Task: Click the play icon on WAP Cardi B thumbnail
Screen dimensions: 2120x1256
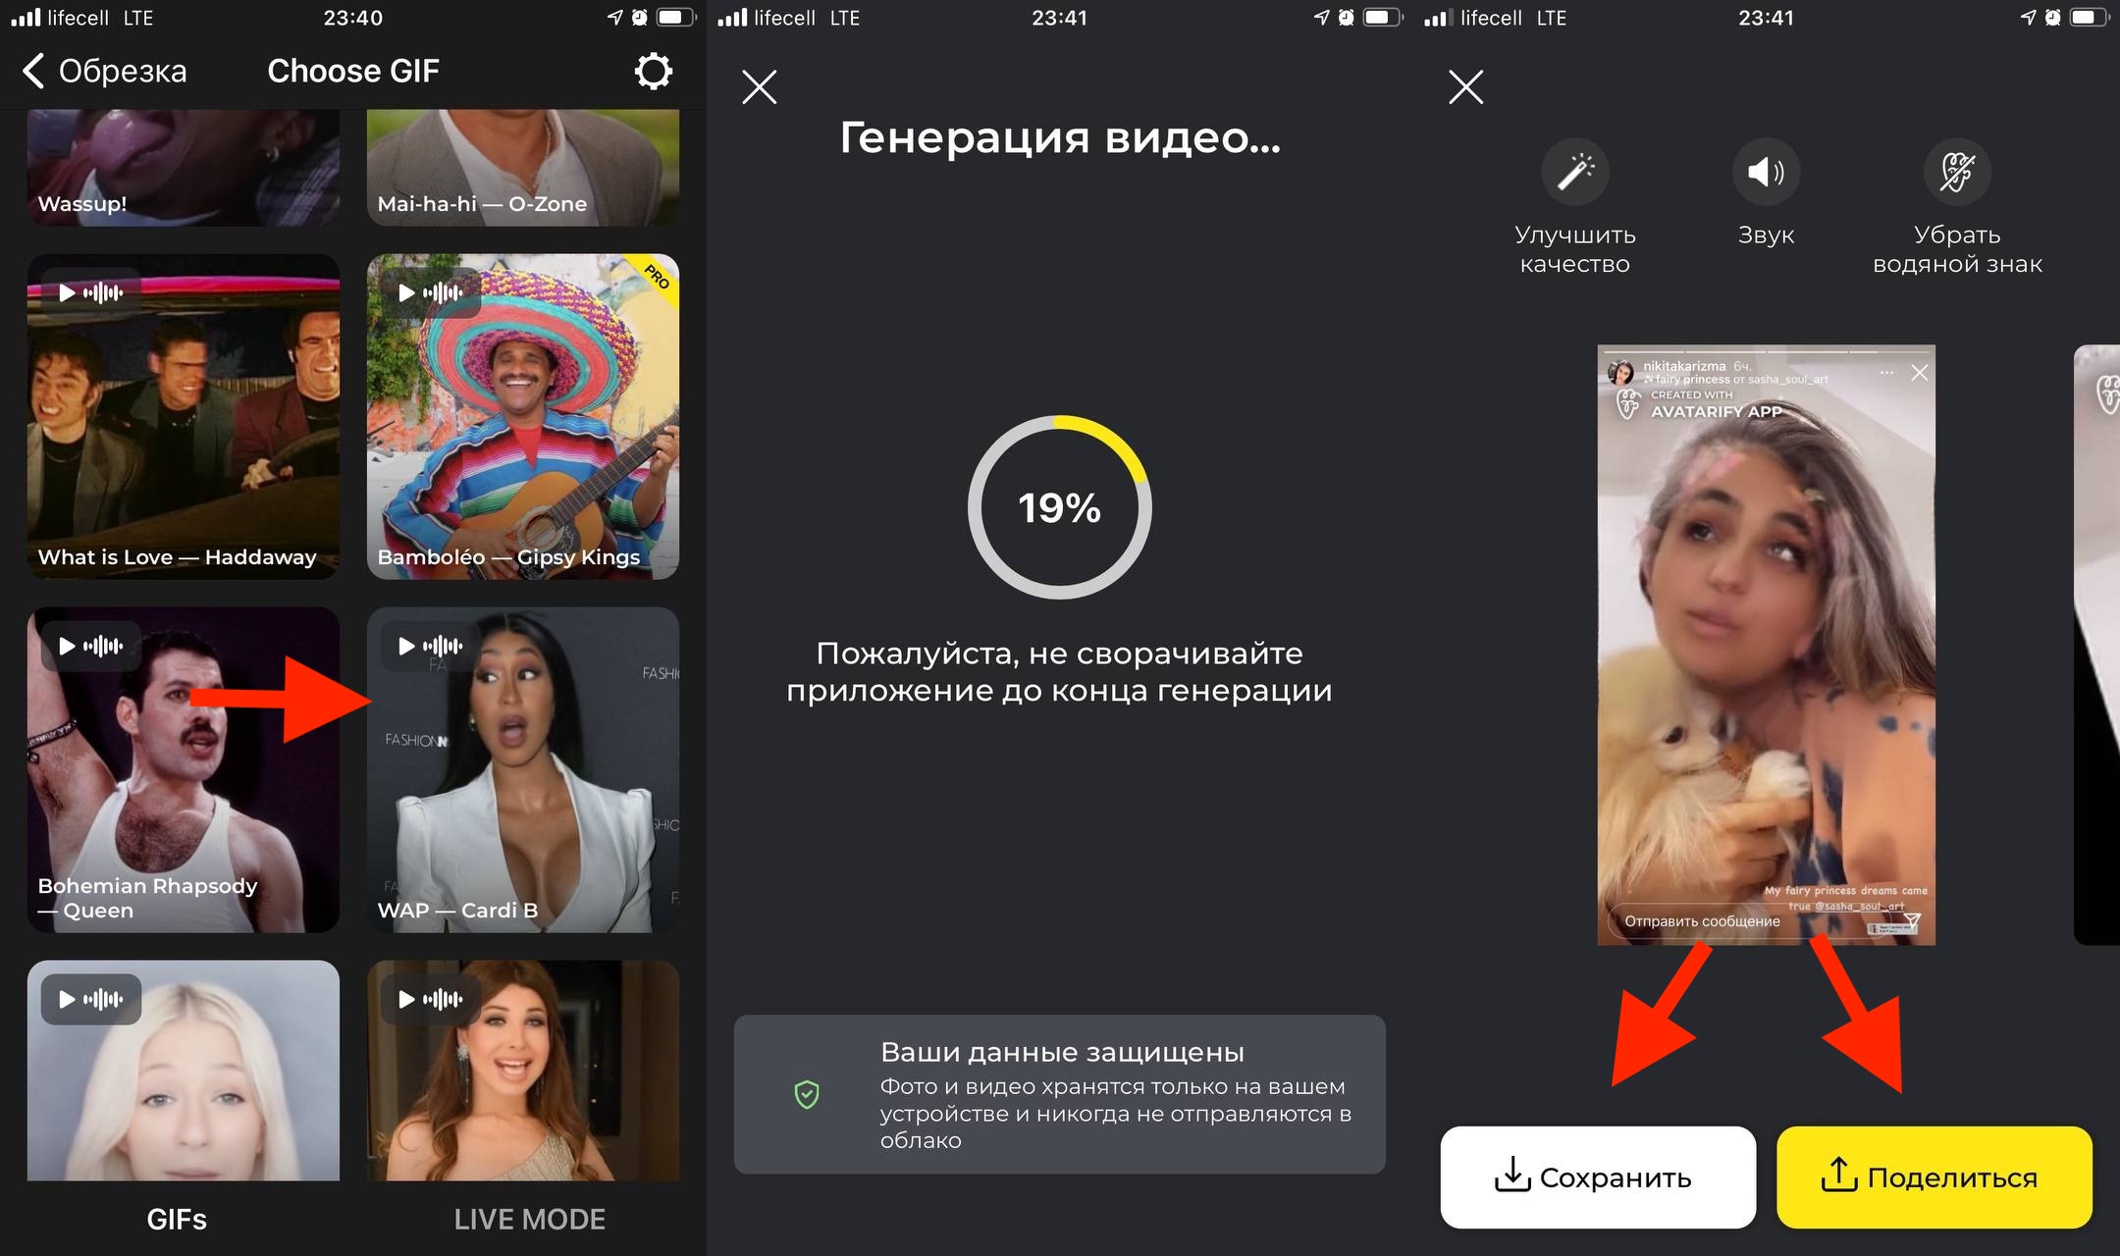Action: coord(402,646)
